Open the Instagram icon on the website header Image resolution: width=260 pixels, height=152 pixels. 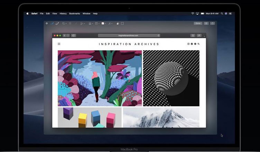(x=188, y=44)
